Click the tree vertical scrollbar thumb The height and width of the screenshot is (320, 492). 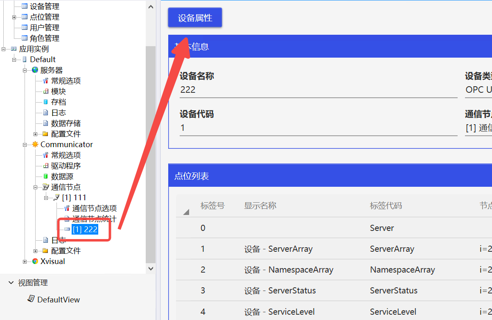[x=151, y=154]
